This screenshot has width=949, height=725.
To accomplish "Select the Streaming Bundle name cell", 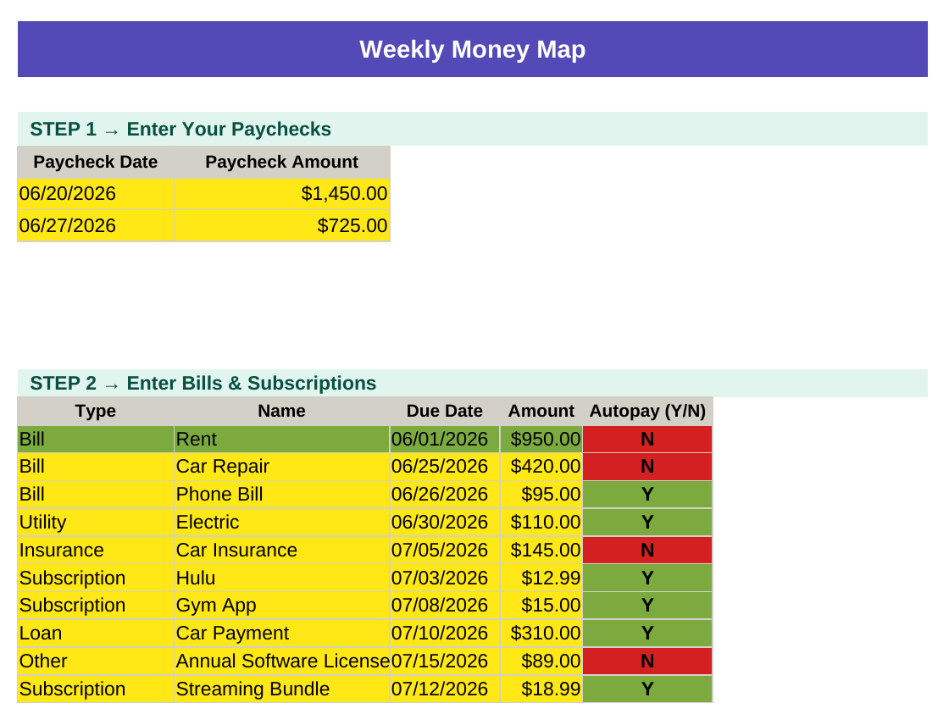I will [x=282, y=689].
